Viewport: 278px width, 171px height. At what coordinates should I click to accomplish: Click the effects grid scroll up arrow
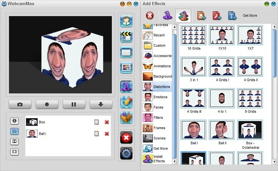(x=274, y=27)
